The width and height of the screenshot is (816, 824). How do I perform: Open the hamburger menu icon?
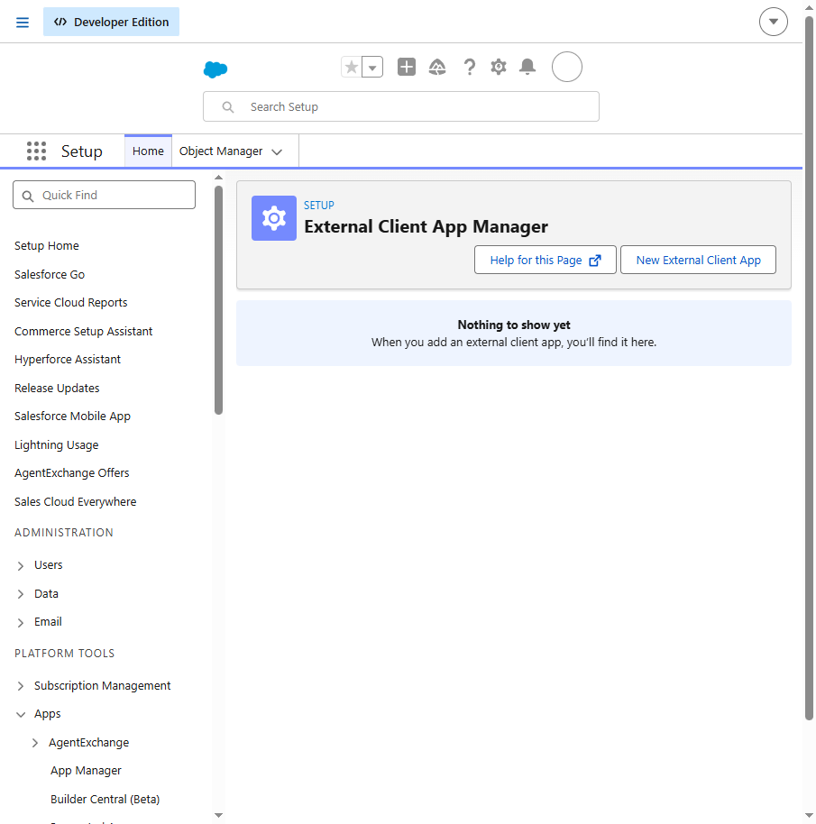pos(23,22)
